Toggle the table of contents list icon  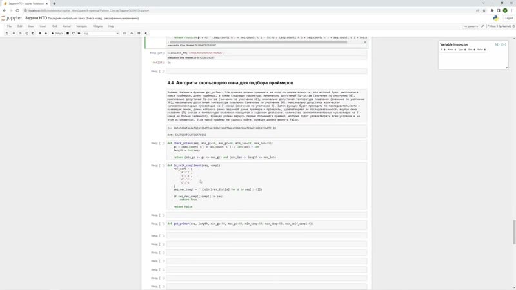point(139,34)
